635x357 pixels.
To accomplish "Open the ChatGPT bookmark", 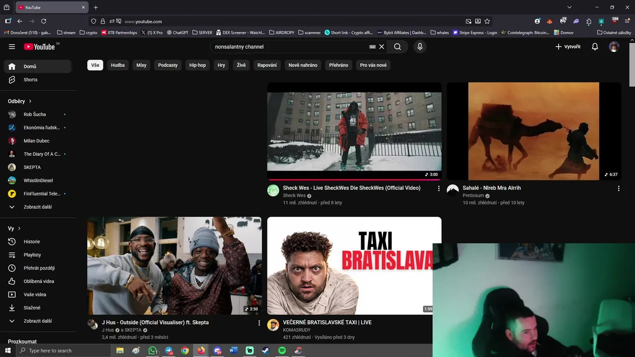I will coord(178,33).
